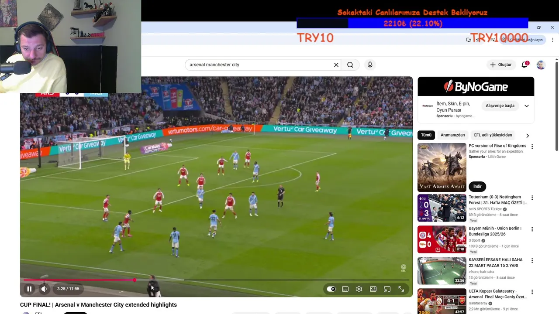The image size is (559, 314).
Task: Start voice search with the microphone
Action: [x=370, y=65]
